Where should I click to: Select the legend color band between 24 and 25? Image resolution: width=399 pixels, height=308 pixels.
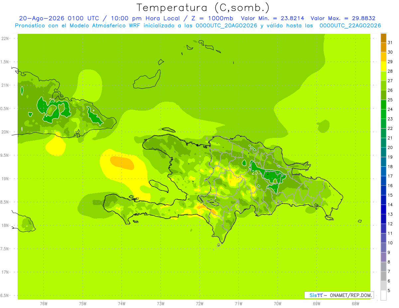pyautogui.click(x=383, y=105)
